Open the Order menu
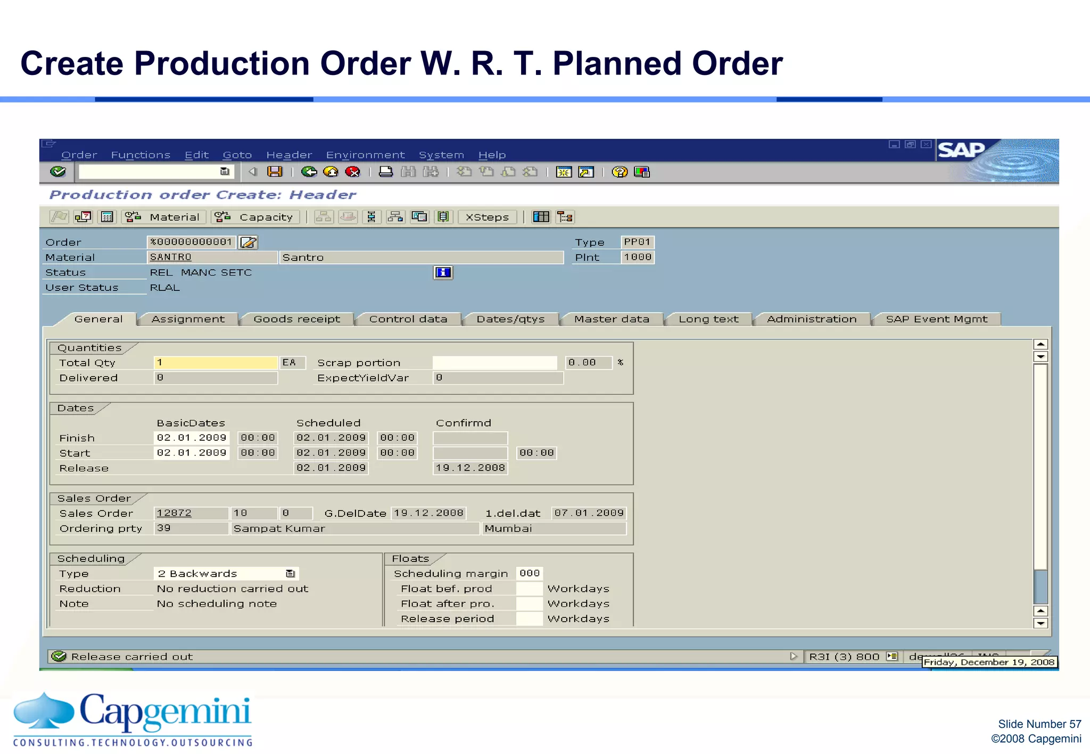The width and height of the screenshot is (1090, 754). coord(79,155)
